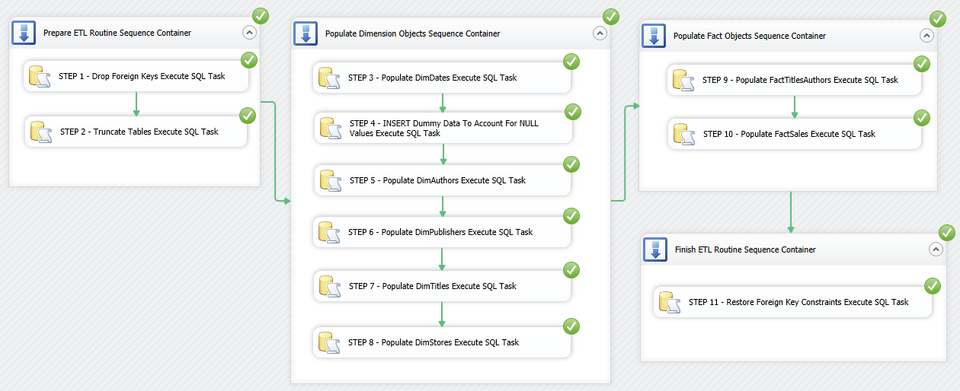Click the Prepare ETL Routine container icon
960x391 pixels.
[24, 33]
